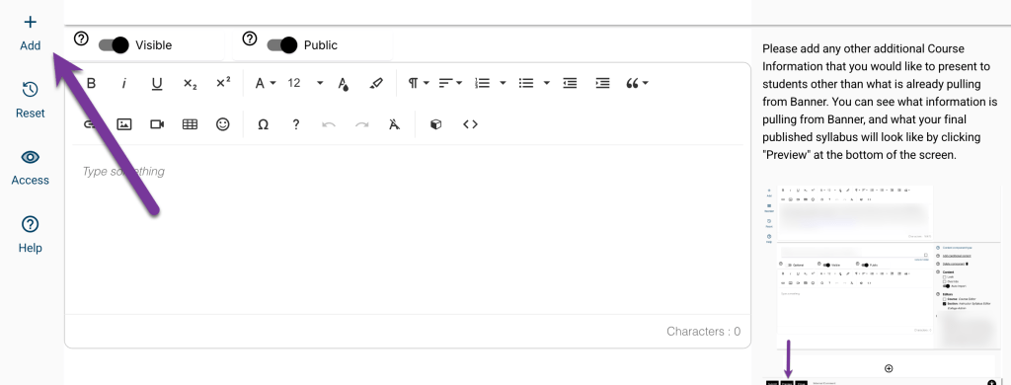
Task: Open special characters omega menu
Action: click(x=263, y=124)
